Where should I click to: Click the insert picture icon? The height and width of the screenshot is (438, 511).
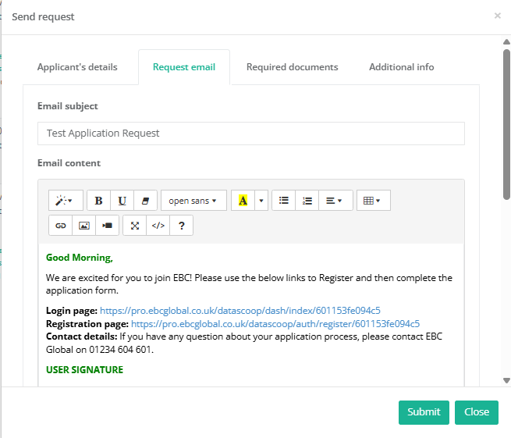(x=84, y=226)
